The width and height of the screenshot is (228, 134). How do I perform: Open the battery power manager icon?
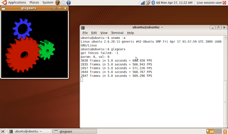(148, 3)
